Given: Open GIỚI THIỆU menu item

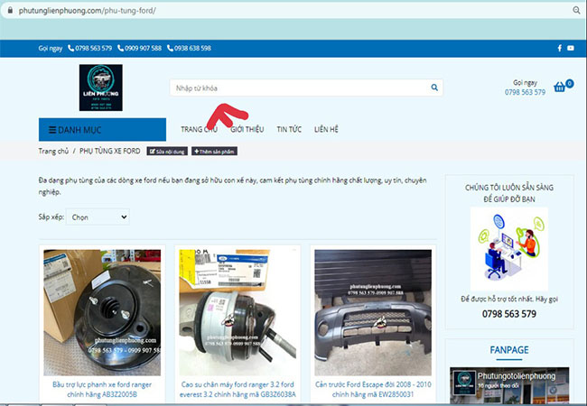Looking at the screenshot, I should 247,129.
